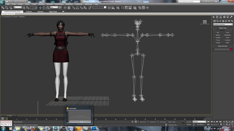Click the Sphere primitive button
Screen dimensions: 234x131
[x=218, y=35]
